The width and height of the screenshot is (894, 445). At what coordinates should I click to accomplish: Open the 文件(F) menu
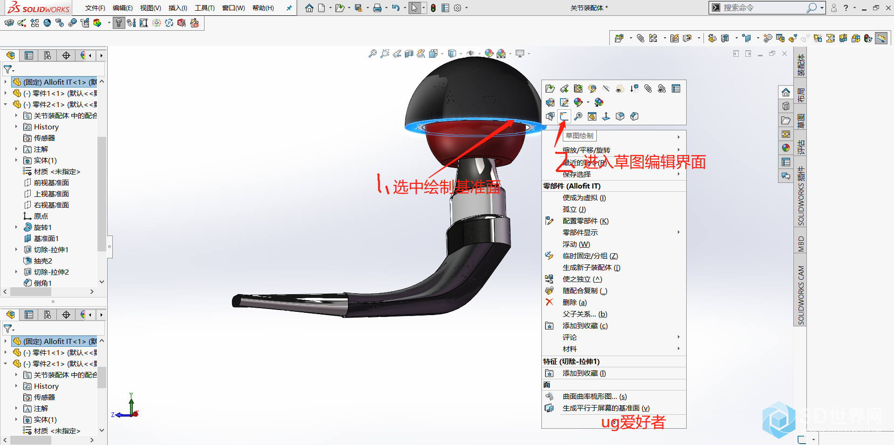click(x=96, y=8)
